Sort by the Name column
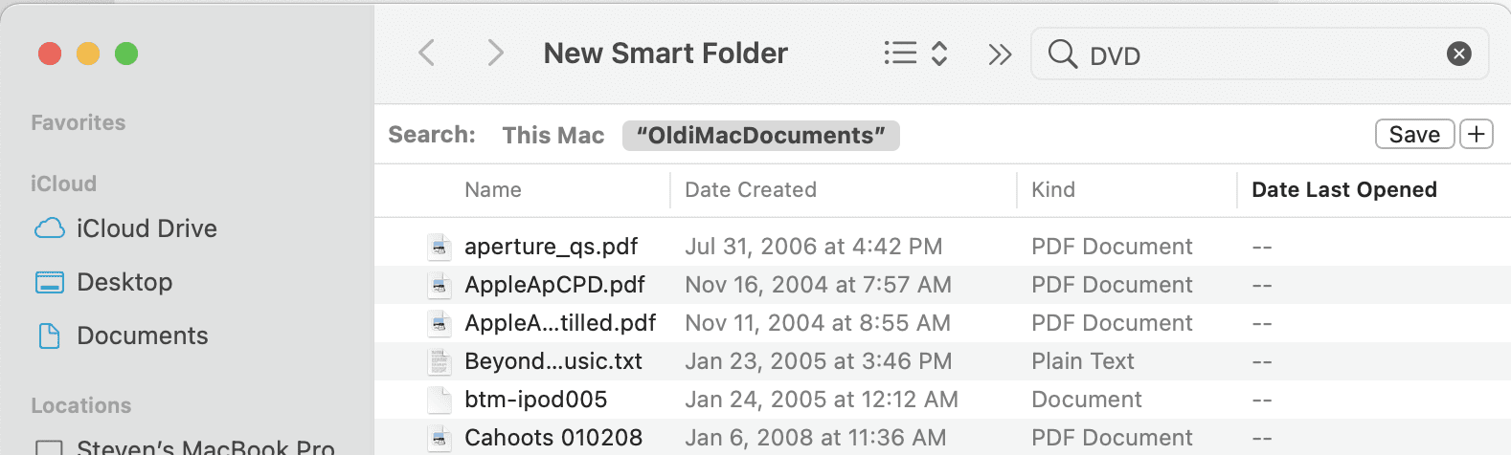 tap(493, 190)
